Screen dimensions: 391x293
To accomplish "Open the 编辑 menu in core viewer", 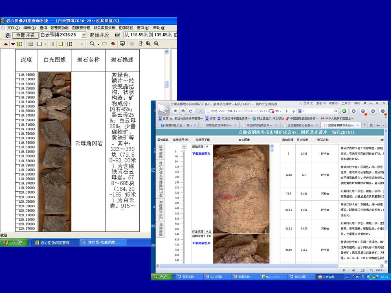I will 29,28.
